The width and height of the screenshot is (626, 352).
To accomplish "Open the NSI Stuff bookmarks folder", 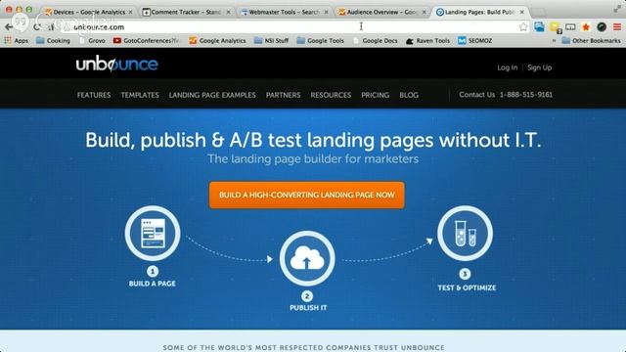I will [x=271, y=41].
